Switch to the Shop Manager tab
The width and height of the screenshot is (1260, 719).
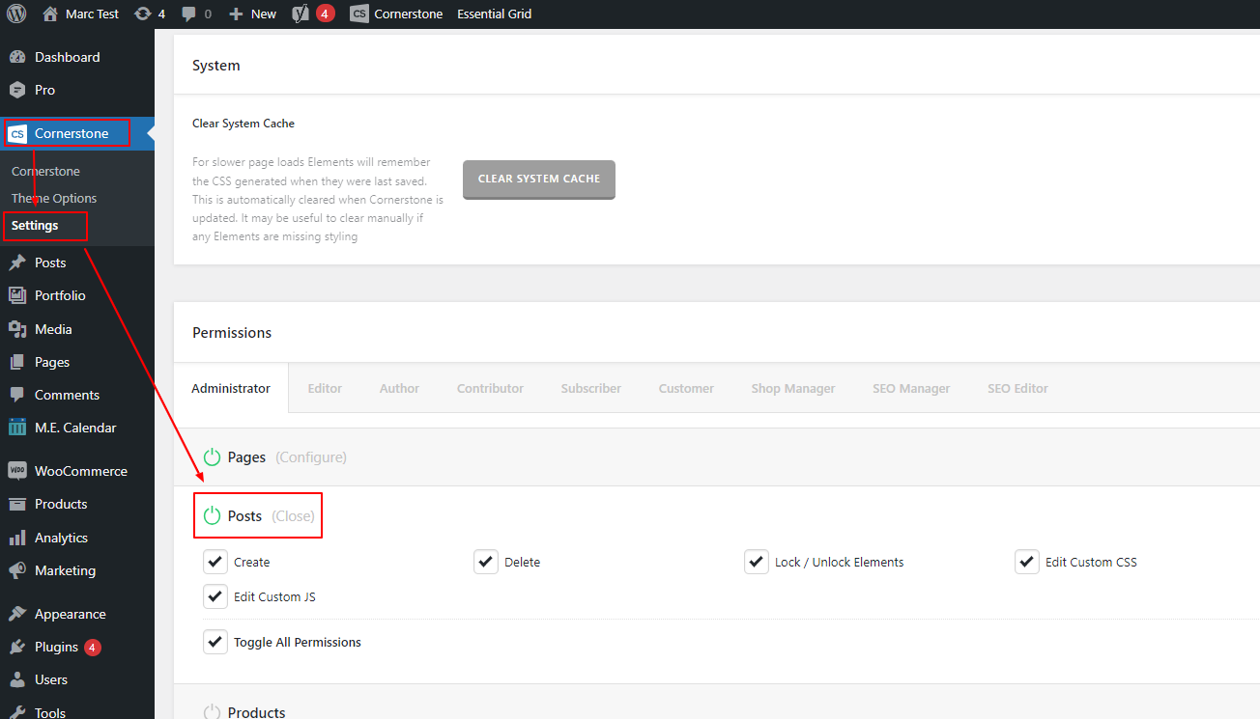coord(792,388)
